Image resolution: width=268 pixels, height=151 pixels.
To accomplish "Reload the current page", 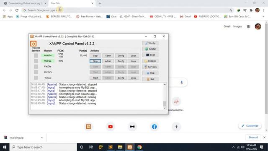I will point(17,10).
